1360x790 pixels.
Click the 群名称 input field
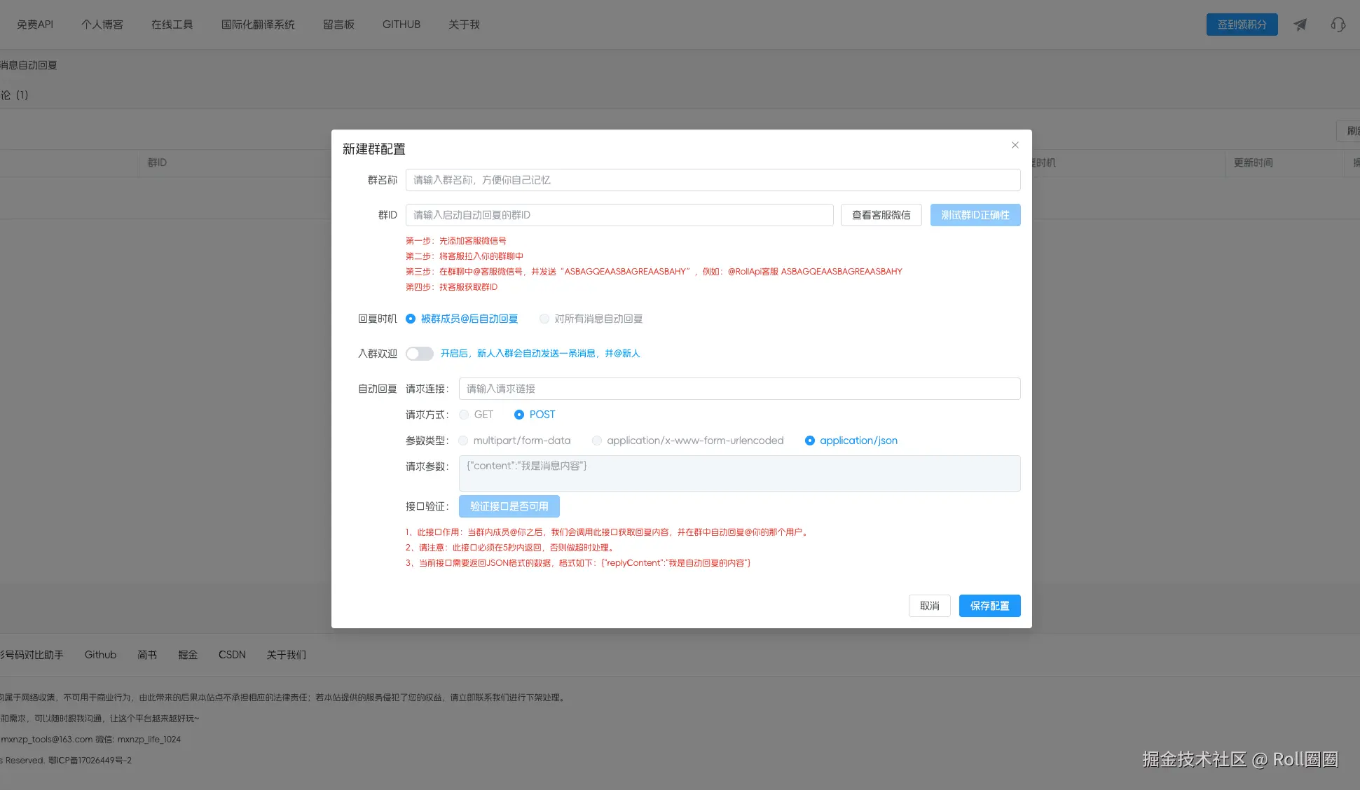tap(714, 180)
